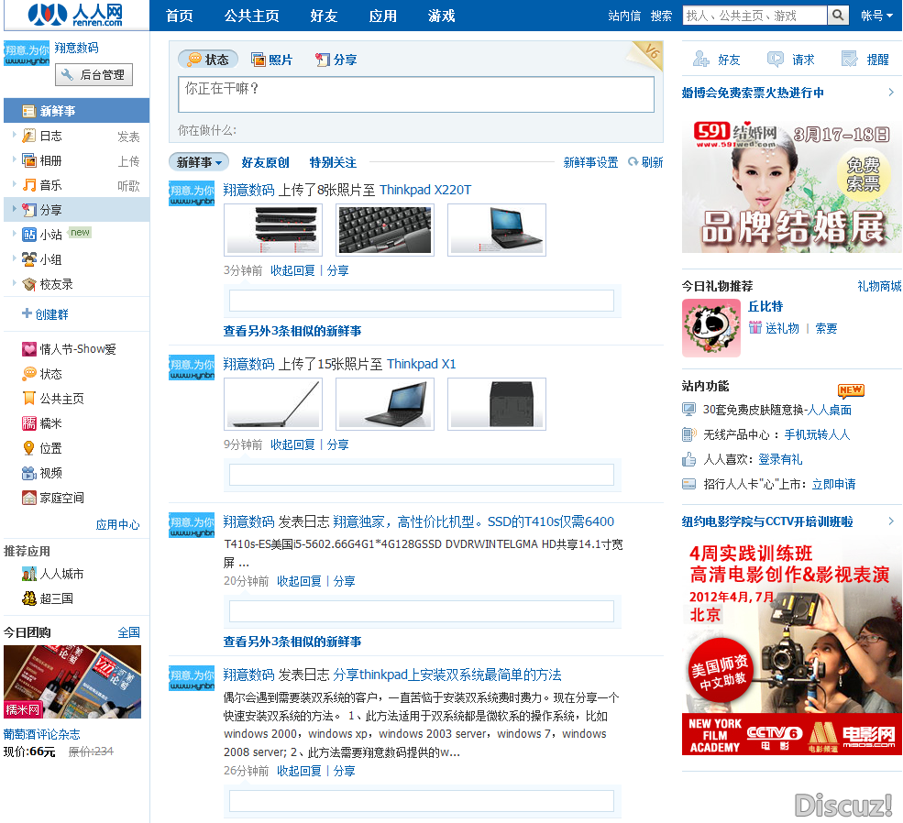The width and height of the screenshot is (903, 823).
Task: Click the 公共主页 bookmark icon in the sidebar
Action: [28, 399]
